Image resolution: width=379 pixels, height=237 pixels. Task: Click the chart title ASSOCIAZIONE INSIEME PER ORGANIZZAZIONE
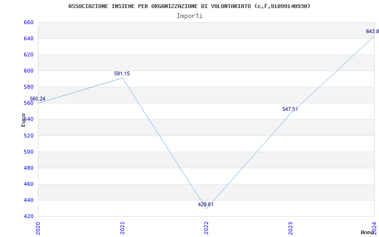click(x=189, y=6)
